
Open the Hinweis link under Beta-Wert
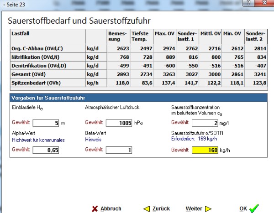(x=94, y=140)
